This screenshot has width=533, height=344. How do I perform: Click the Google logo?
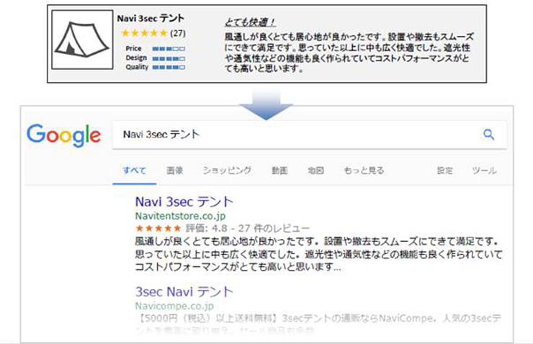click(63, 135)
